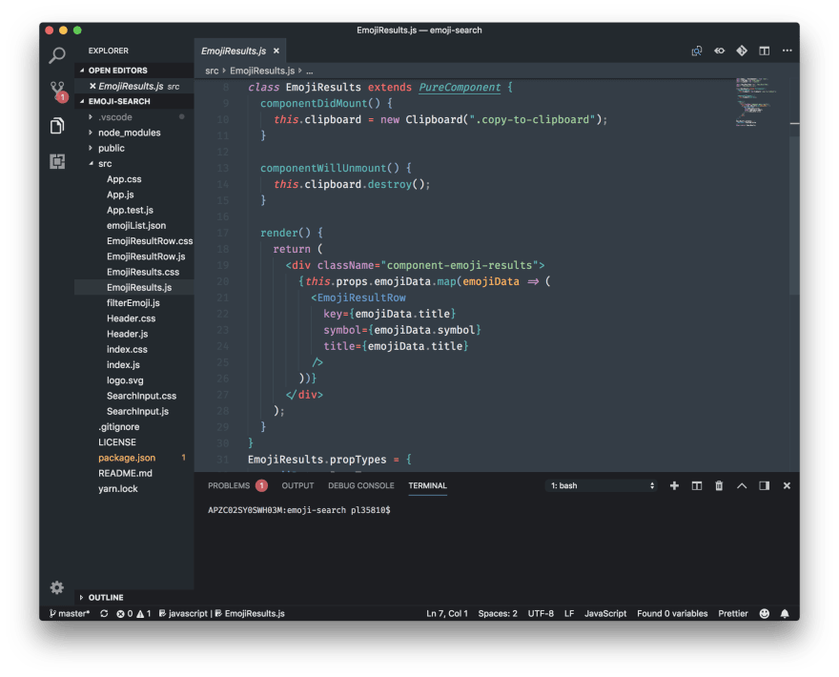This screenshot has width=839, height=677.
Task: Change language mode JavaScript in status bar
Action: tap(605, 613)
